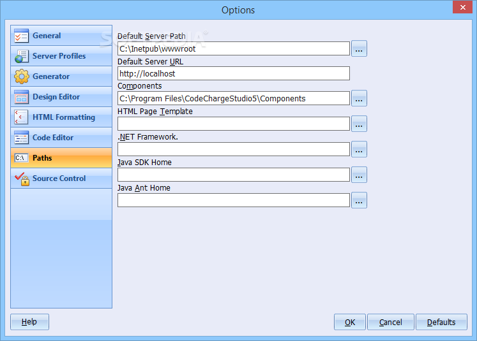
Task: Click the Code Editor icon
Action: point(22,138)
